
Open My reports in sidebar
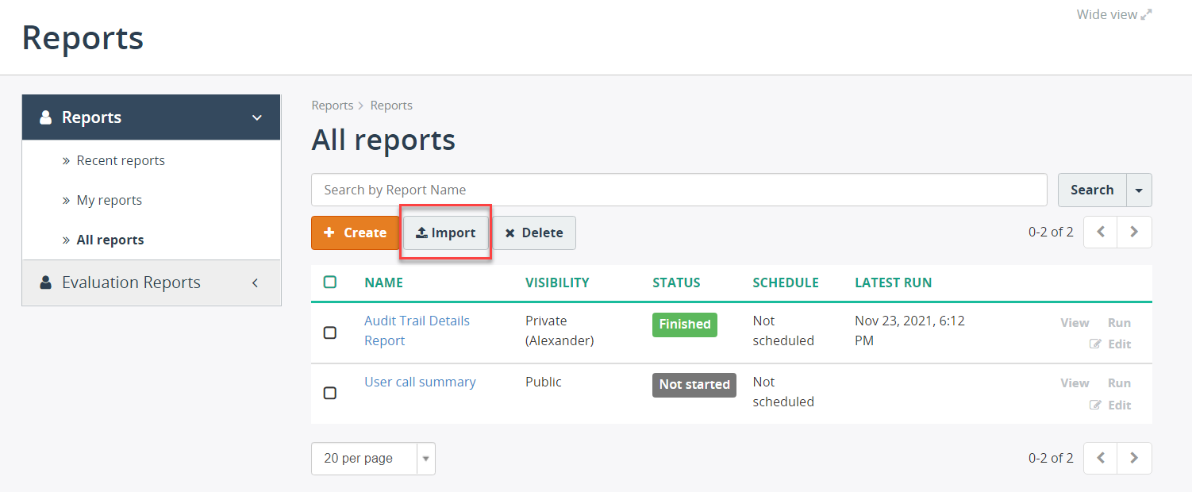(x=110, y=200)
